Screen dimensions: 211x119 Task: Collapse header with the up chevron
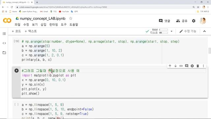[x=204, y=31]
